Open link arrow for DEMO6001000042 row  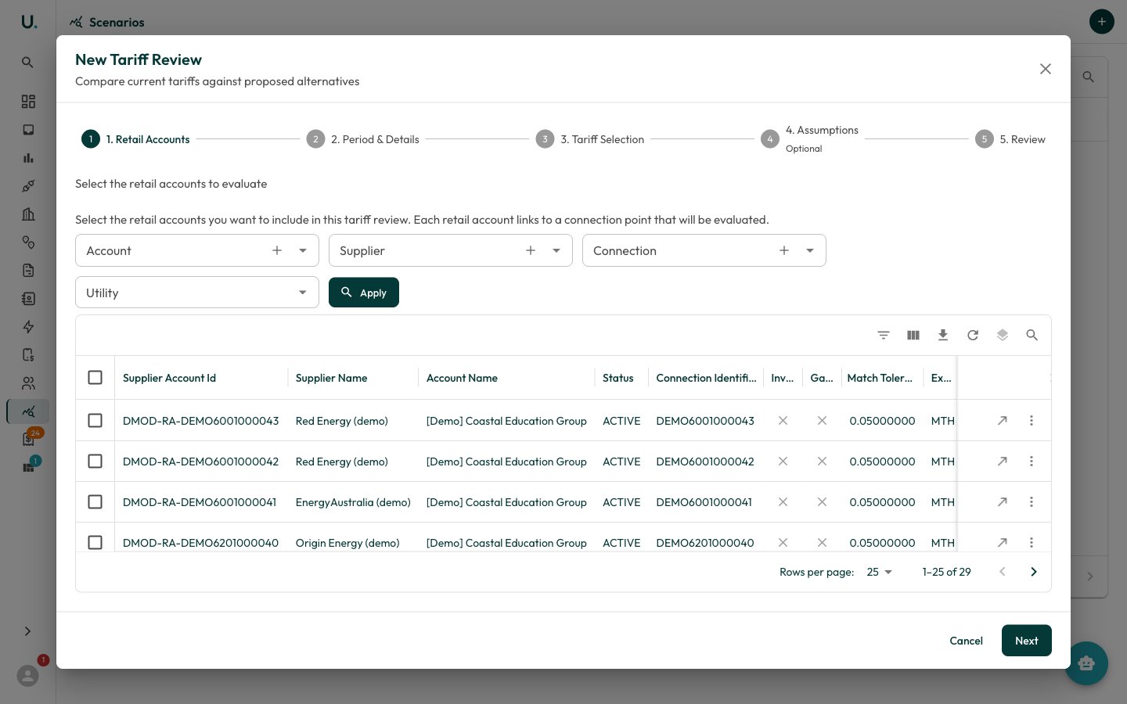(x=1003, y=462)
